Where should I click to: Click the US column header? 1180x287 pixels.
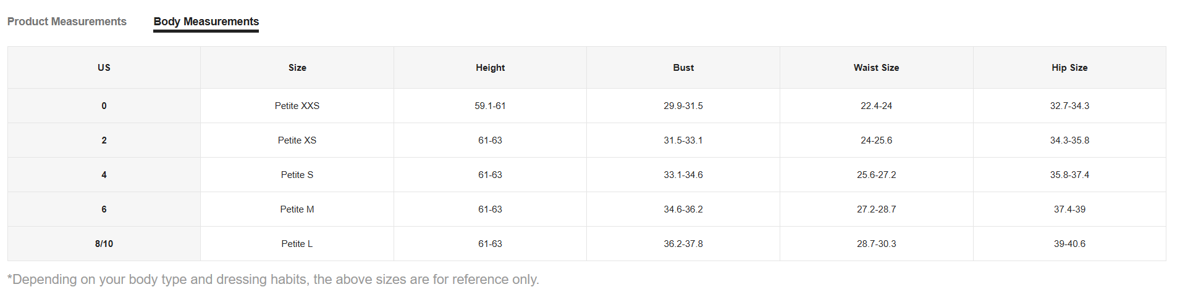coord(104,68)
